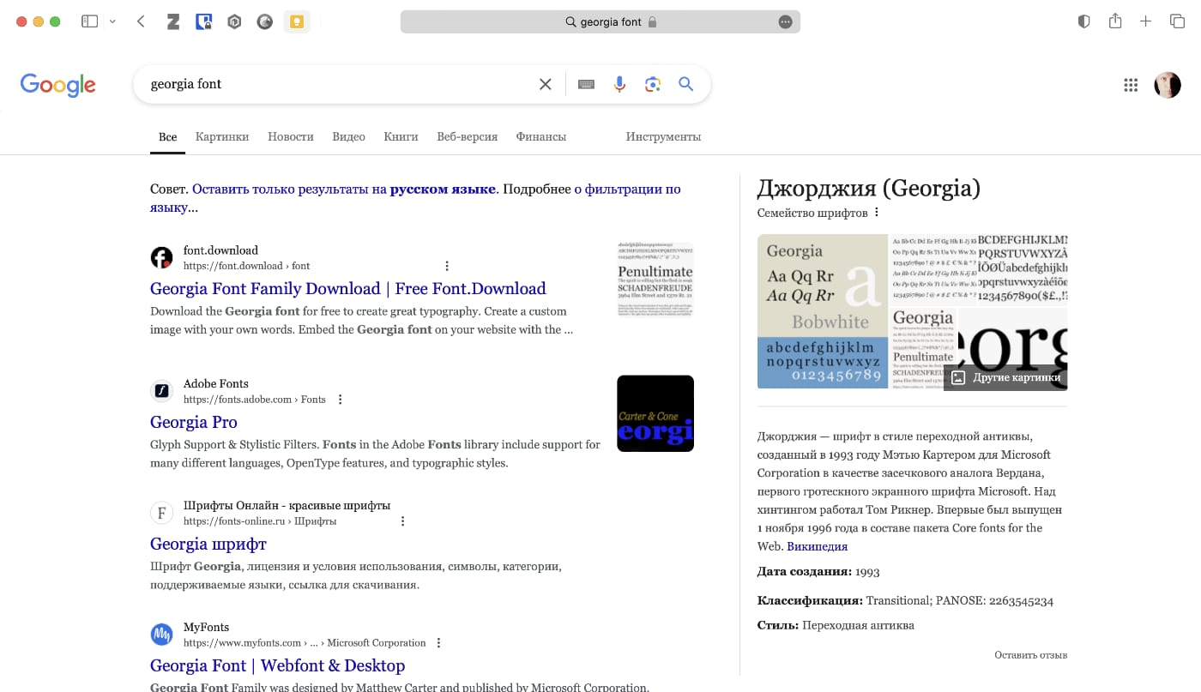
Task: Open the Джорджия (Georgia) panel title
Action: pyautogui.click(x=869, y=188)
